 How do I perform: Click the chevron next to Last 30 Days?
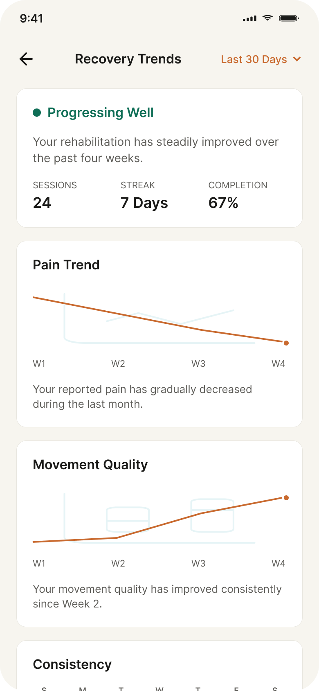[x=297, y=59]
